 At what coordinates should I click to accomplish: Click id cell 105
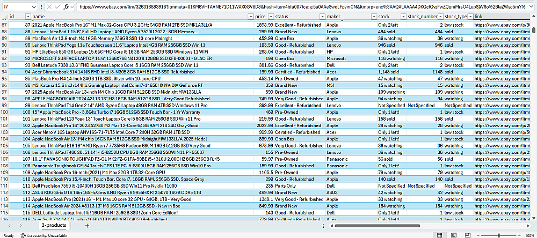[x=20, y=146]
